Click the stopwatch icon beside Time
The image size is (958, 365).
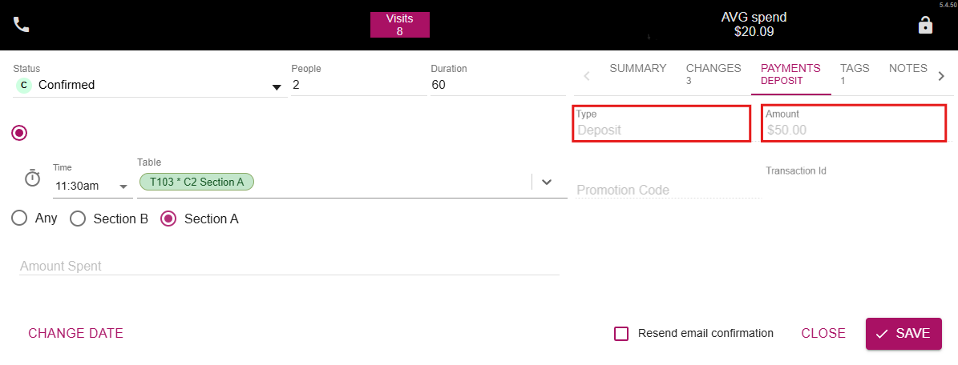tap(32, 178)
